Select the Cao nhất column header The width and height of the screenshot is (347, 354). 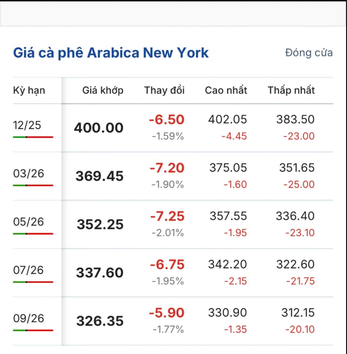pyautogui.click(x=226, y=90)
